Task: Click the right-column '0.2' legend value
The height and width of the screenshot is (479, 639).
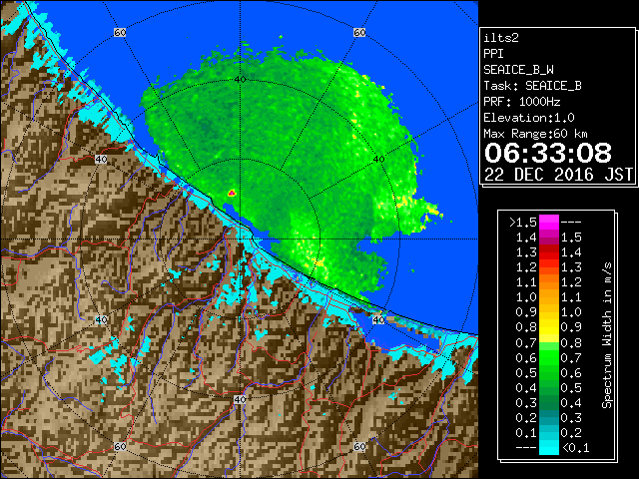Action: [x=571, y=433]
